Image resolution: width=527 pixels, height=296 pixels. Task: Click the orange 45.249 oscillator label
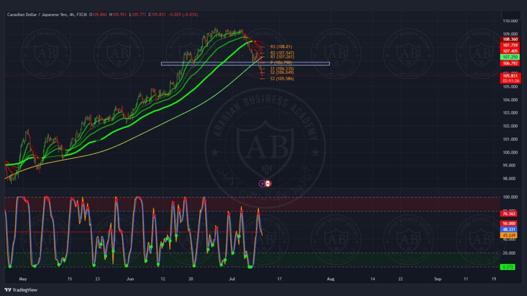[x=509, y=235]
